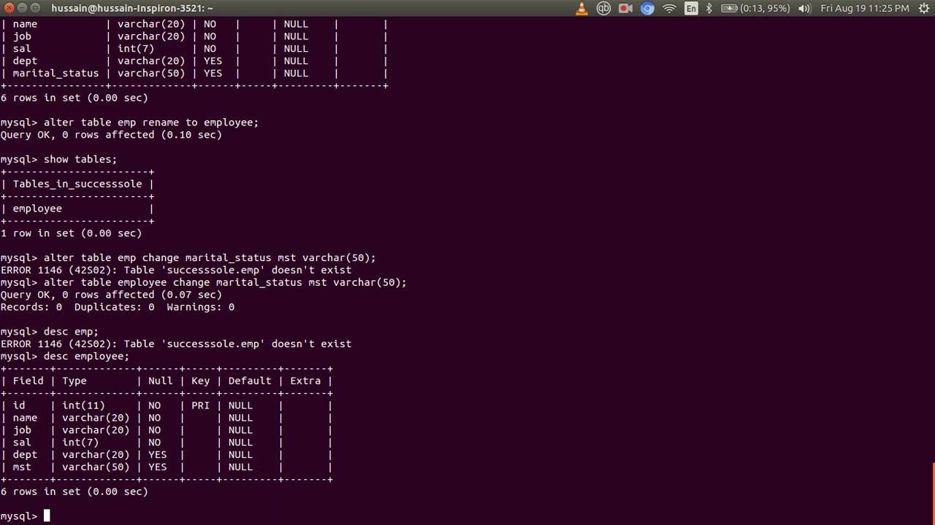Click the screen recorder camera indicator
Image resolution: width=935 pixels, height=525 pixels.
tap(625, 8)
